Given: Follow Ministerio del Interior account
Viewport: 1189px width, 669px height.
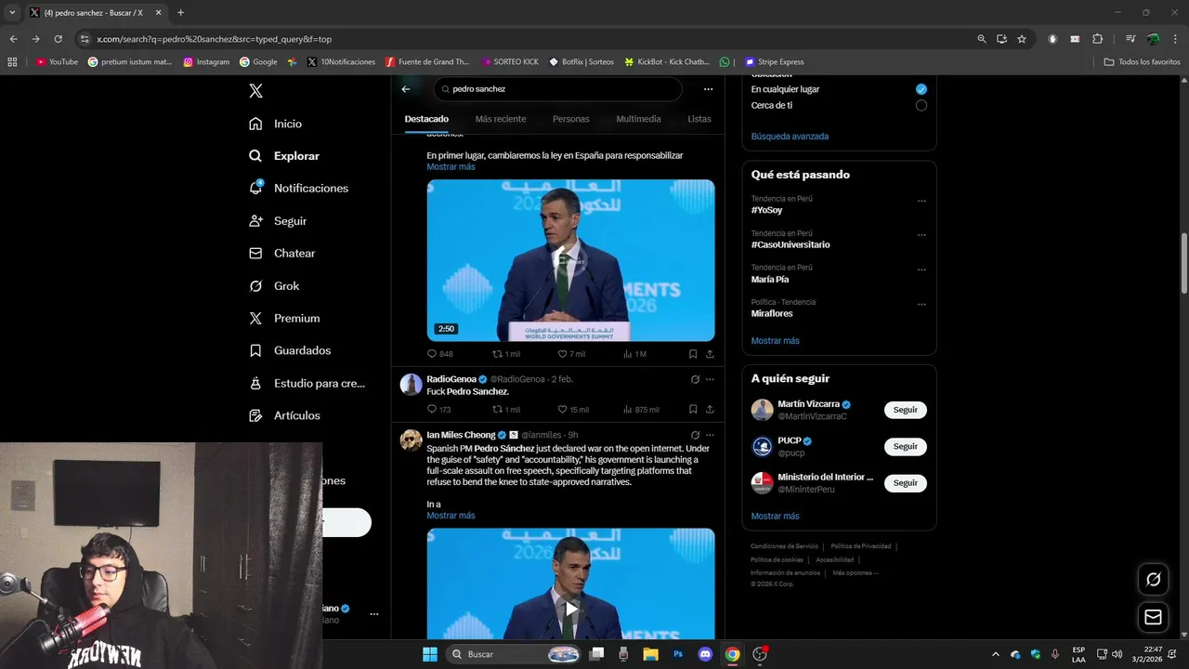Looking at the screenshot, I should [905, 483].
